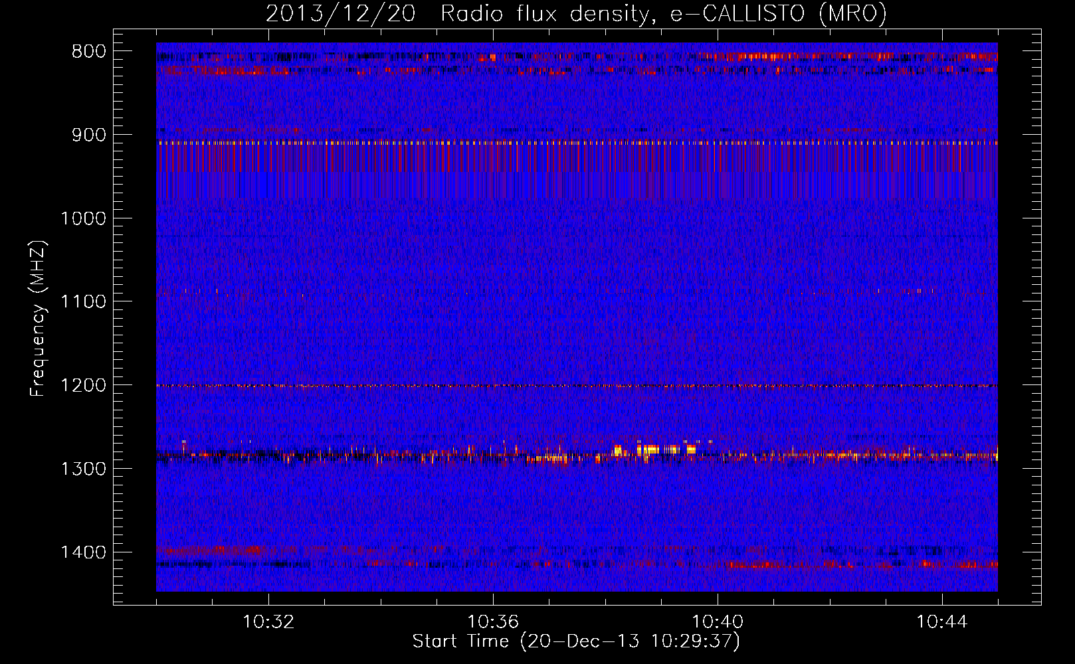Click the 800 frequency tick label

pyautogui.click(x=89, y=52)
